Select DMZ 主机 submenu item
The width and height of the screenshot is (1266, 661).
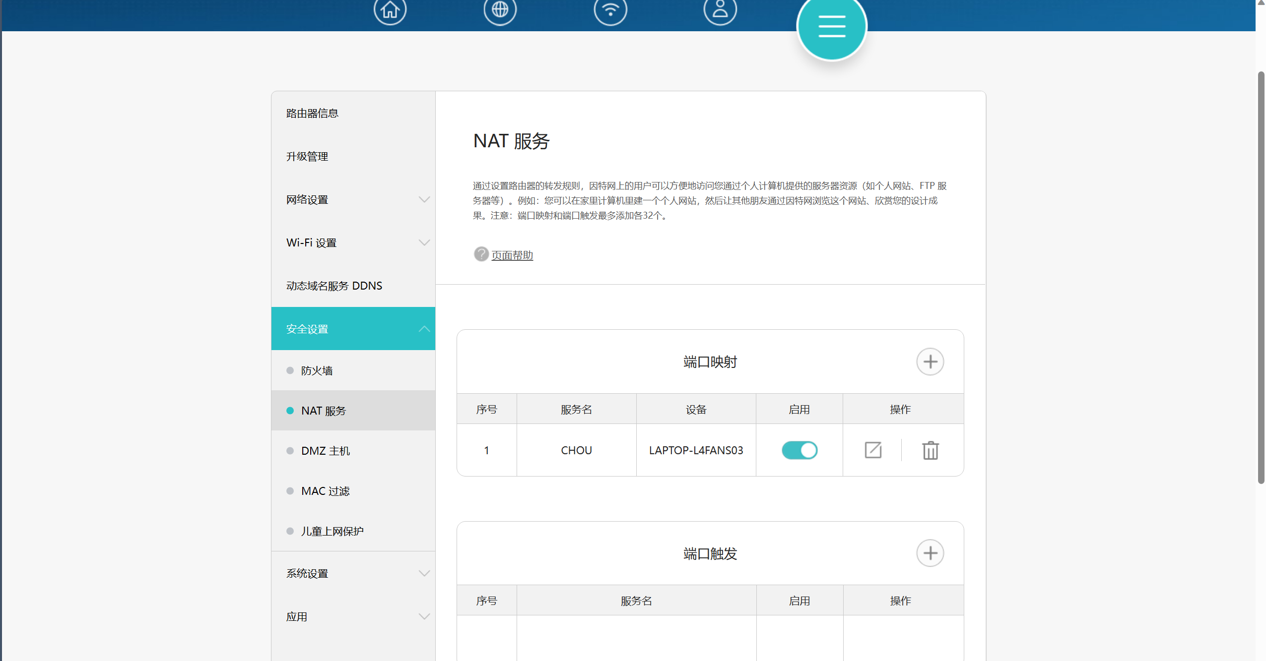point(353,451)
